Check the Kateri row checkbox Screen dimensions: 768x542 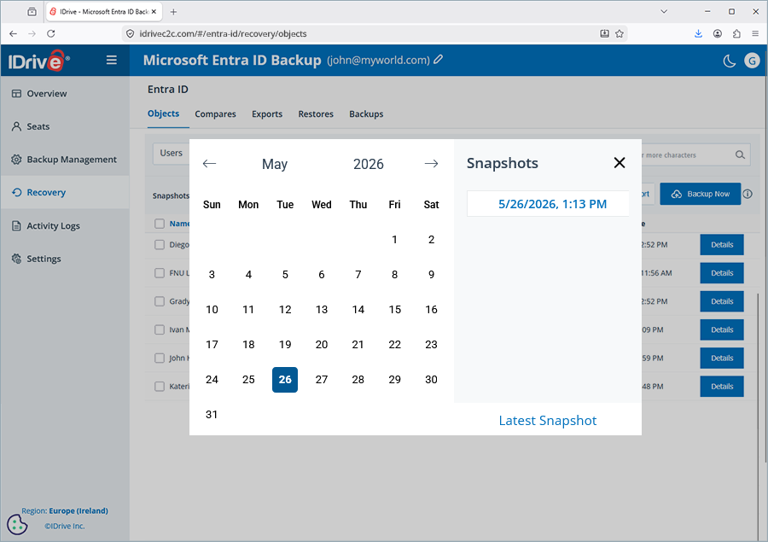[160, 387]
